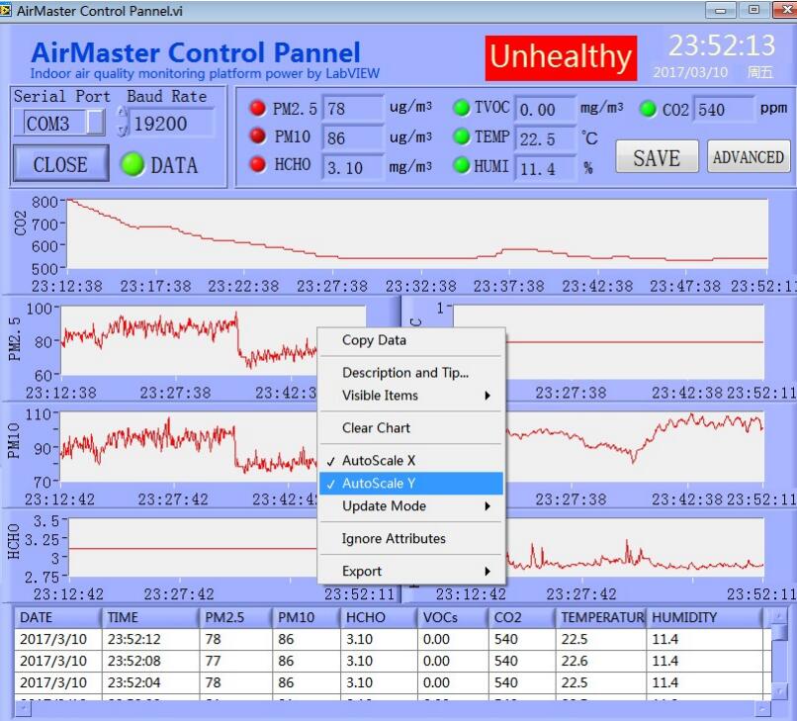
Task: Click the table's vertical scrollbar down arrow
Action: 778,691
